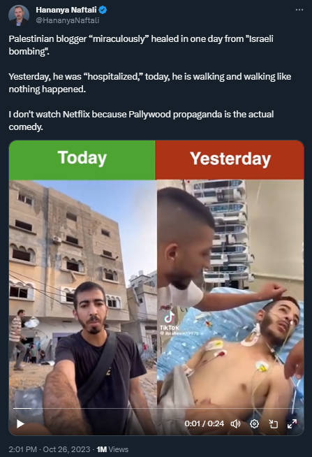The width and height of the screenshot is (312, 457).
Task: Open Hananya Naftali's profile avatar
Action: tap(19, 15)
